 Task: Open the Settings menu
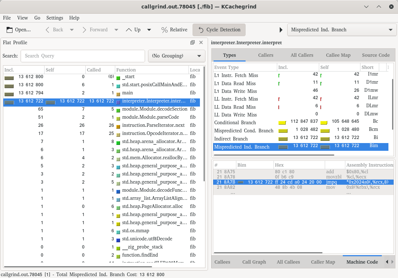[54, 18]
